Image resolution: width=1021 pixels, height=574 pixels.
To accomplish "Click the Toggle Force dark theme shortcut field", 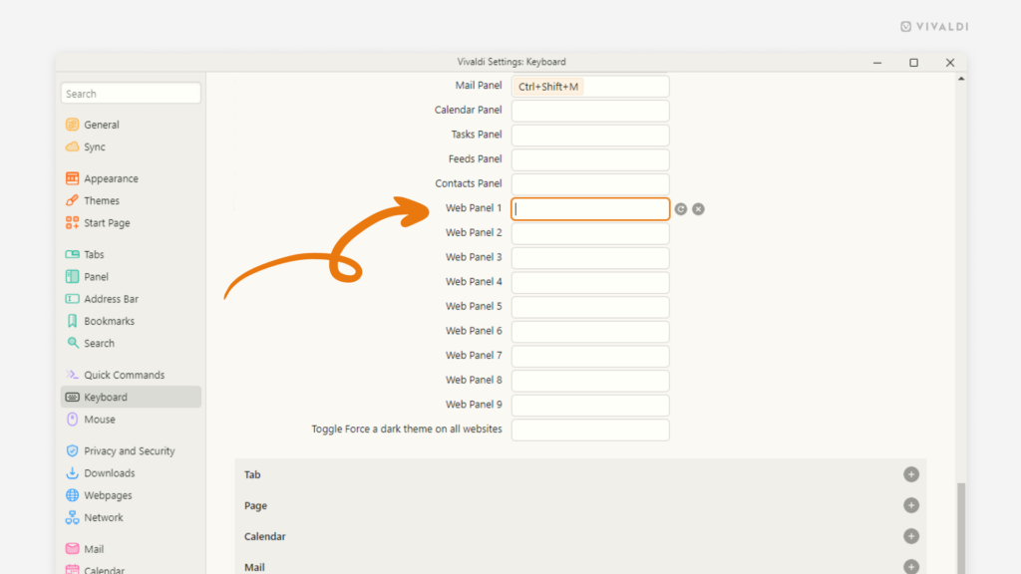I will (x=590, y=430).
